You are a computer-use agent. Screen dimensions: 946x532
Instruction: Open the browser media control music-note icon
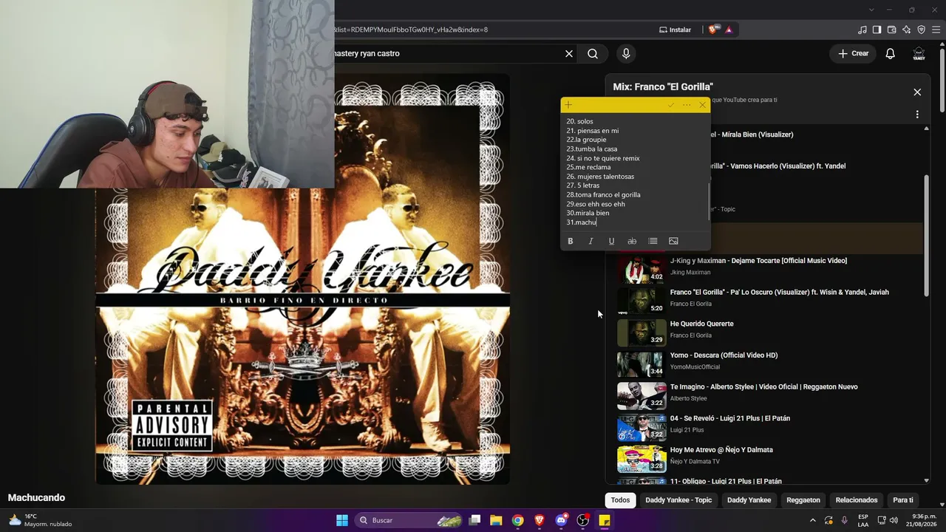(x=862, y=30)
